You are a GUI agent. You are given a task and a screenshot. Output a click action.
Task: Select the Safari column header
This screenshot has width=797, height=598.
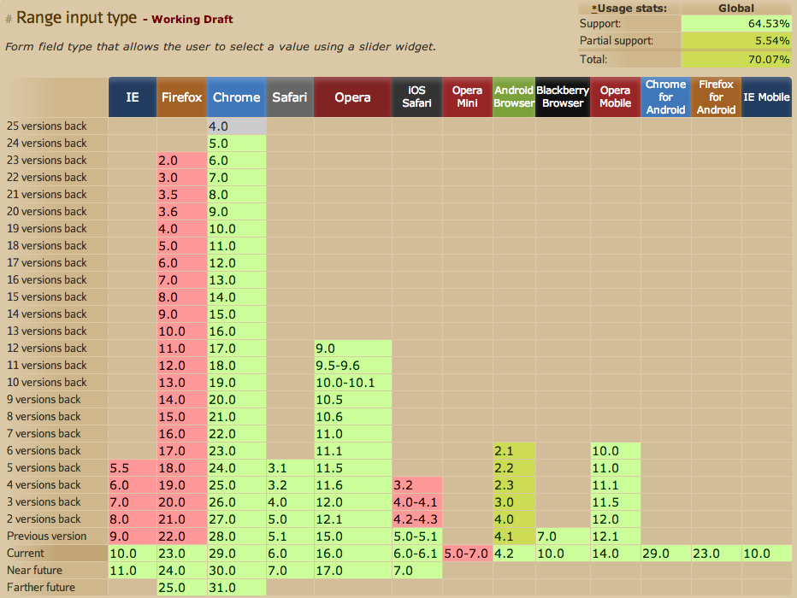(x=290, y=97)
